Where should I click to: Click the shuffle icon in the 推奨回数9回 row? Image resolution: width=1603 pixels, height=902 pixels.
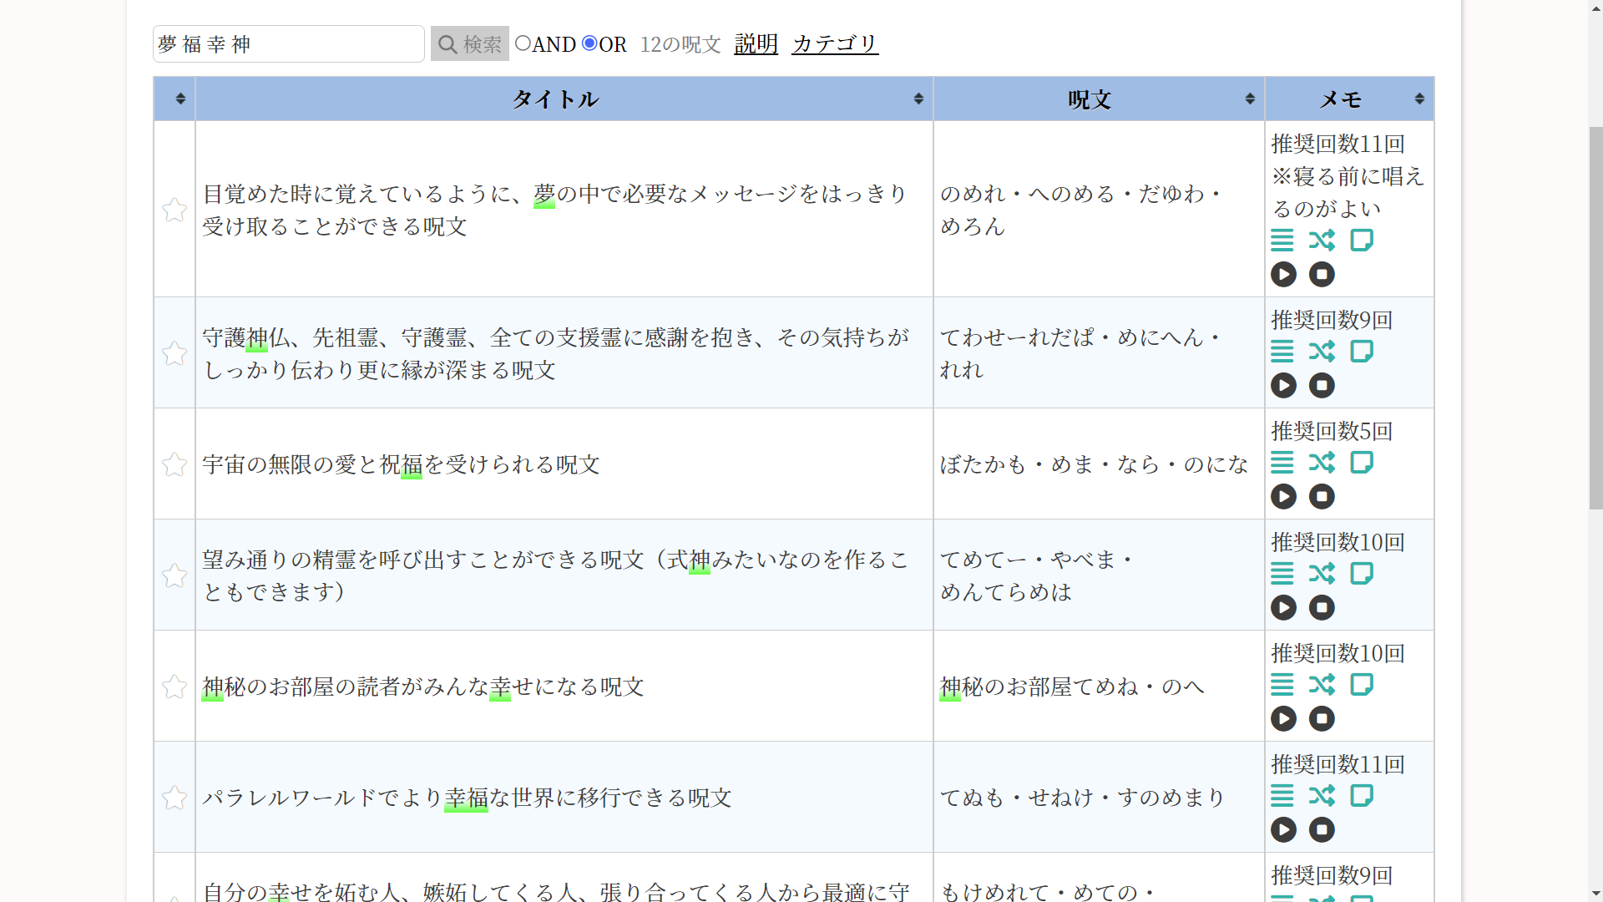pyautogui.click(x=1322, y=352)
